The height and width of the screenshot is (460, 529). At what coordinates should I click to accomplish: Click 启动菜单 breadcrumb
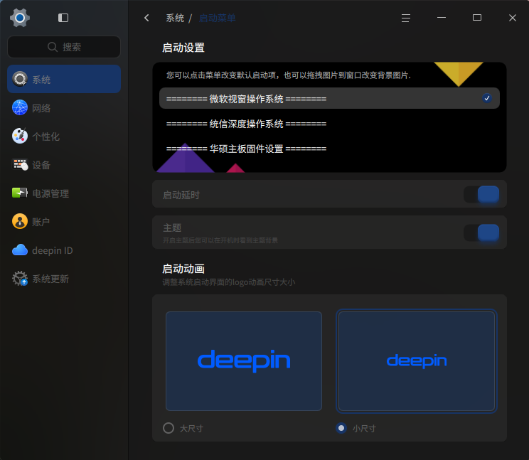217,18
